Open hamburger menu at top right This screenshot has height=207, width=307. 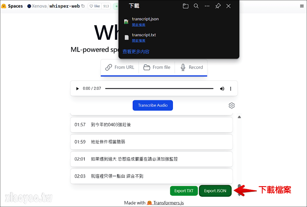(302, 6)
